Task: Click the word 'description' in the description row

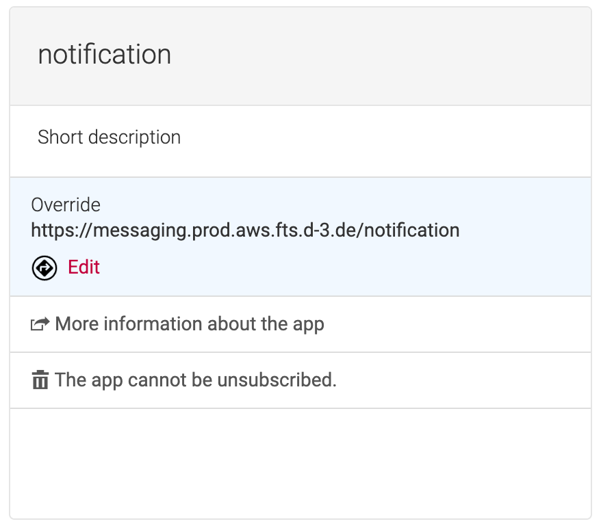Action: point(138,137)
